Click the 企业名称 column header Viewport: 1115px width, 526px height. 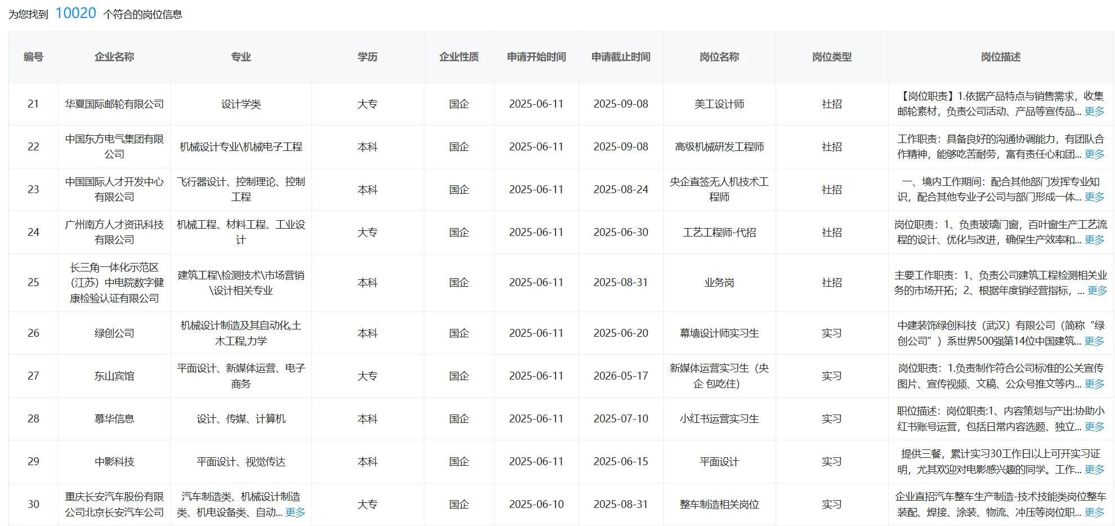(113, 56)
